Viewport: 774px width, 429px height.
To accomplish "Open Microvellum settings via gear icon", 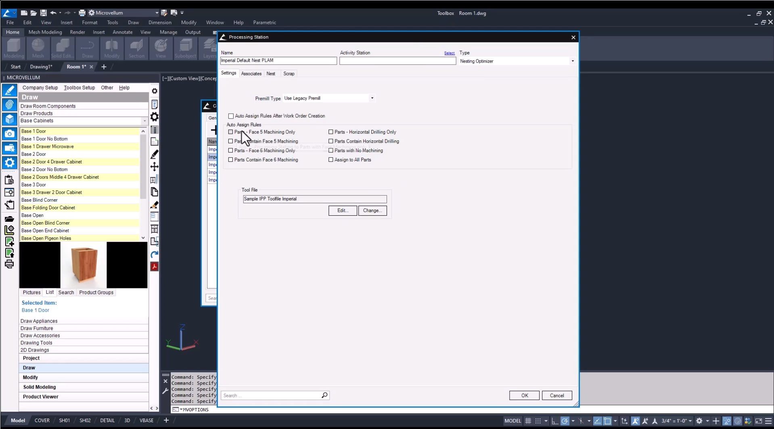I will tap(10, 162).
